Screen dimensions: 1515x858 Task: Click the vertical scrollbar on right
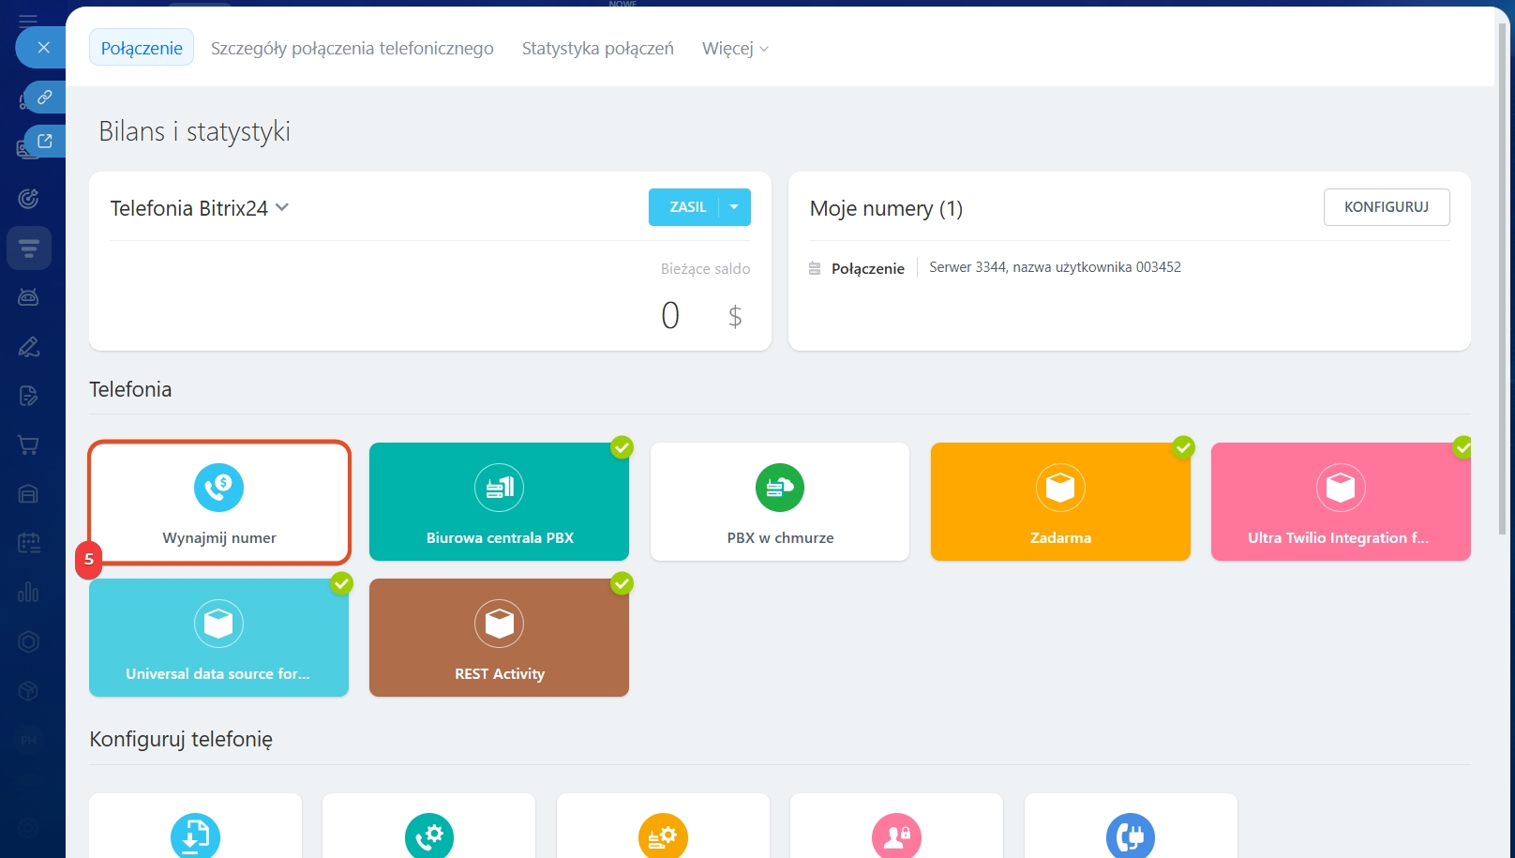point(1502,281)
